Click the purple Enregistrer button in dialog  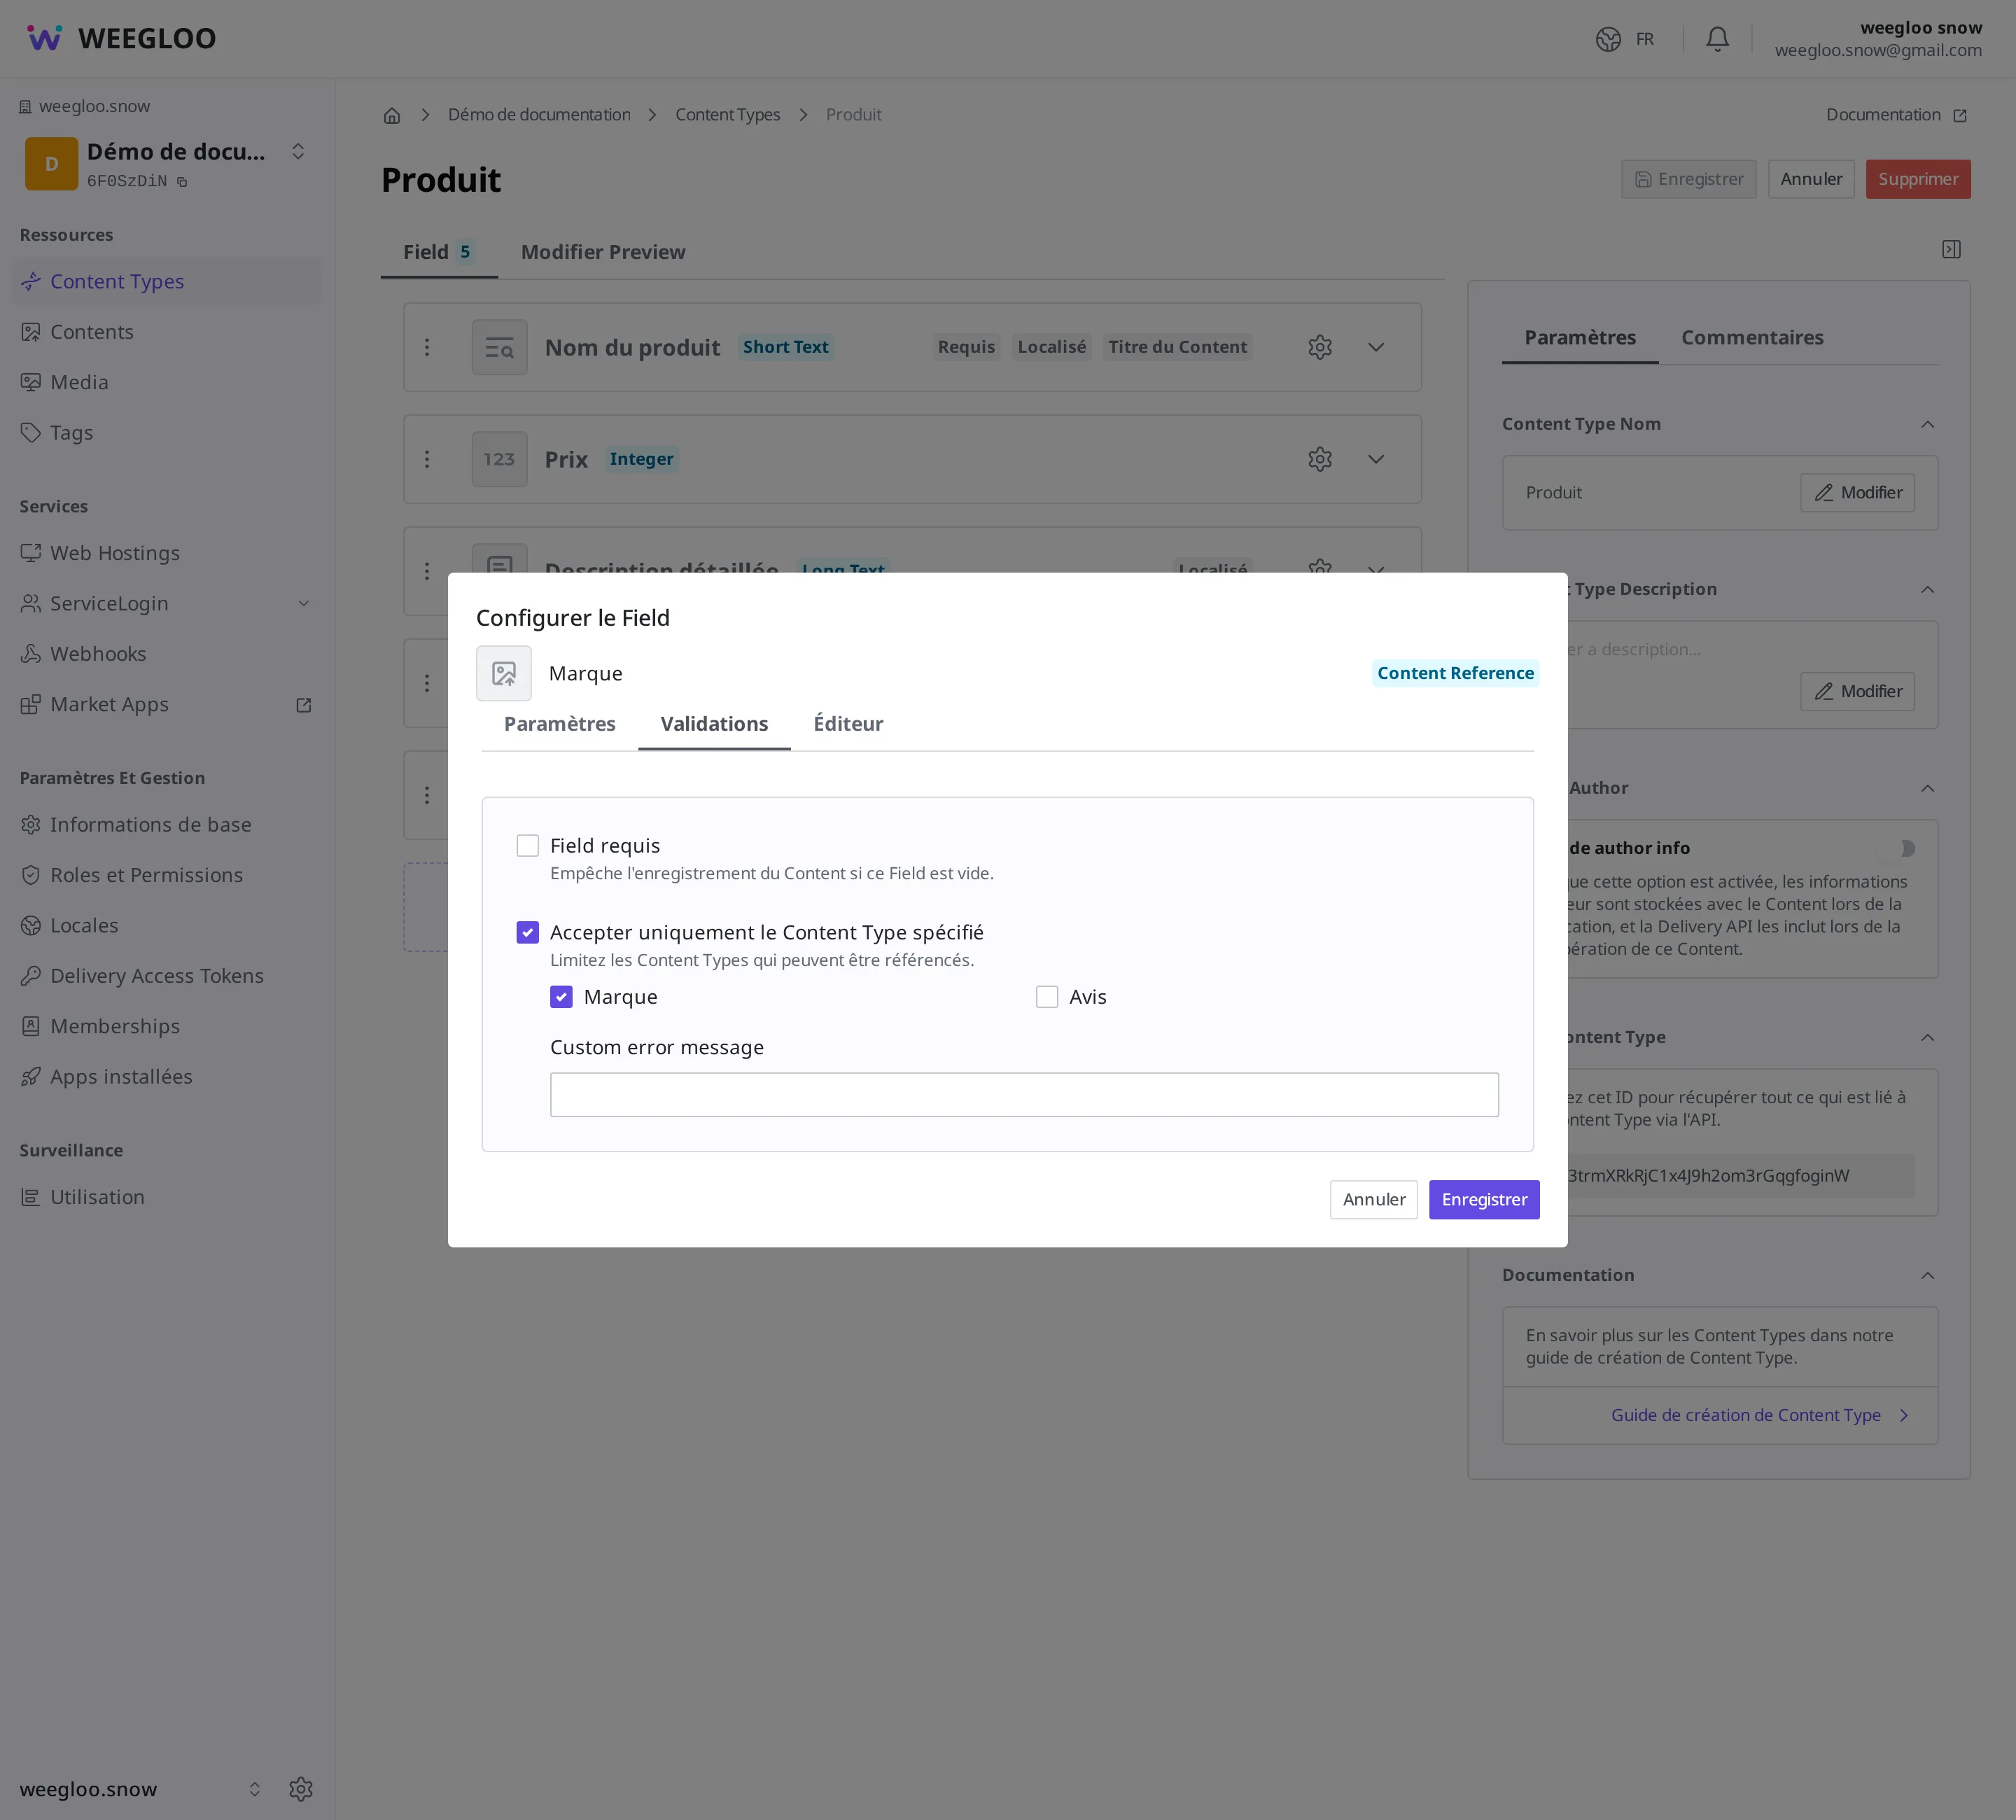pos(1484,1200)
